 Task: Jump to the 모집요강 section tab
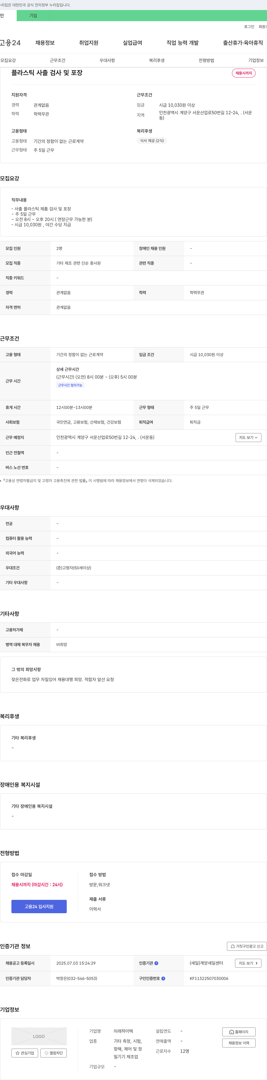pos(8,60)
